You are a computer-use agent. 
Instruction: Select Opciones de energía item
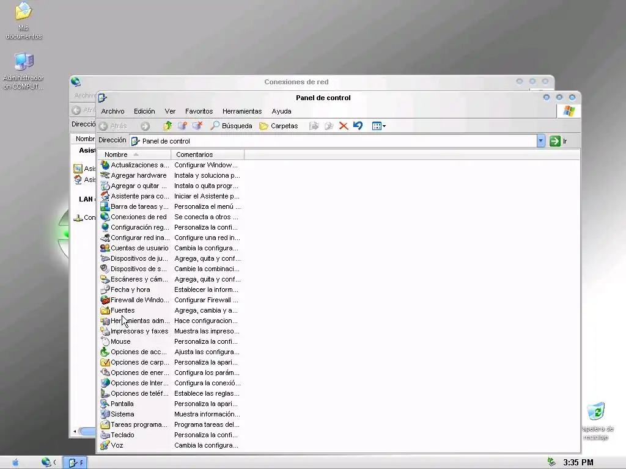[x=134, y=372]
